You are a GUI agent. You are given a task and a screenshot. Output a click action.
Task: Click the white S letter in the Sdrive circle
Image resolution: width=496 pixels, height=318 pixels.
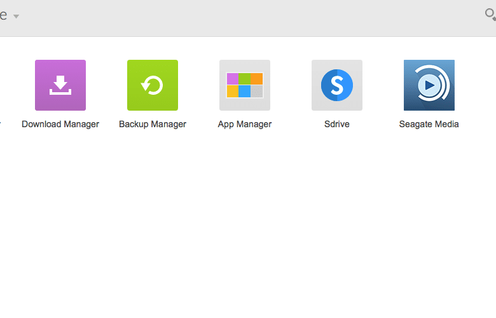pos(337,85)
